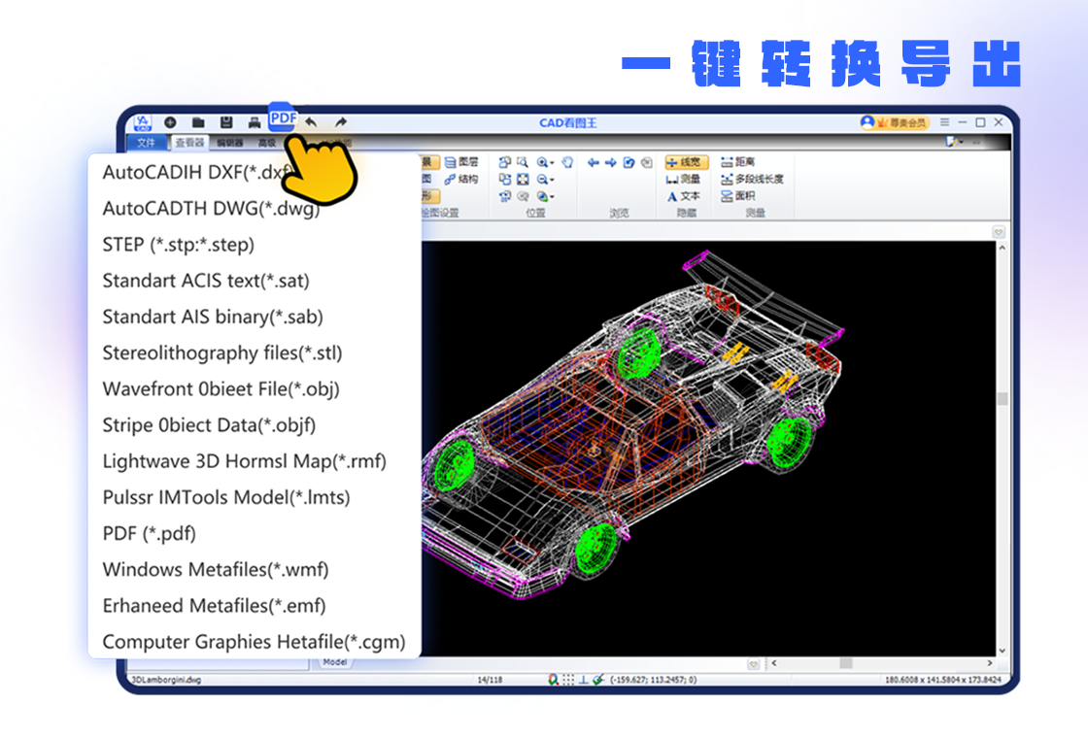Screen dimensions: 1088x738
Task: Toggle the grid dots icon in status bar
Action: [x=568, y=680]
